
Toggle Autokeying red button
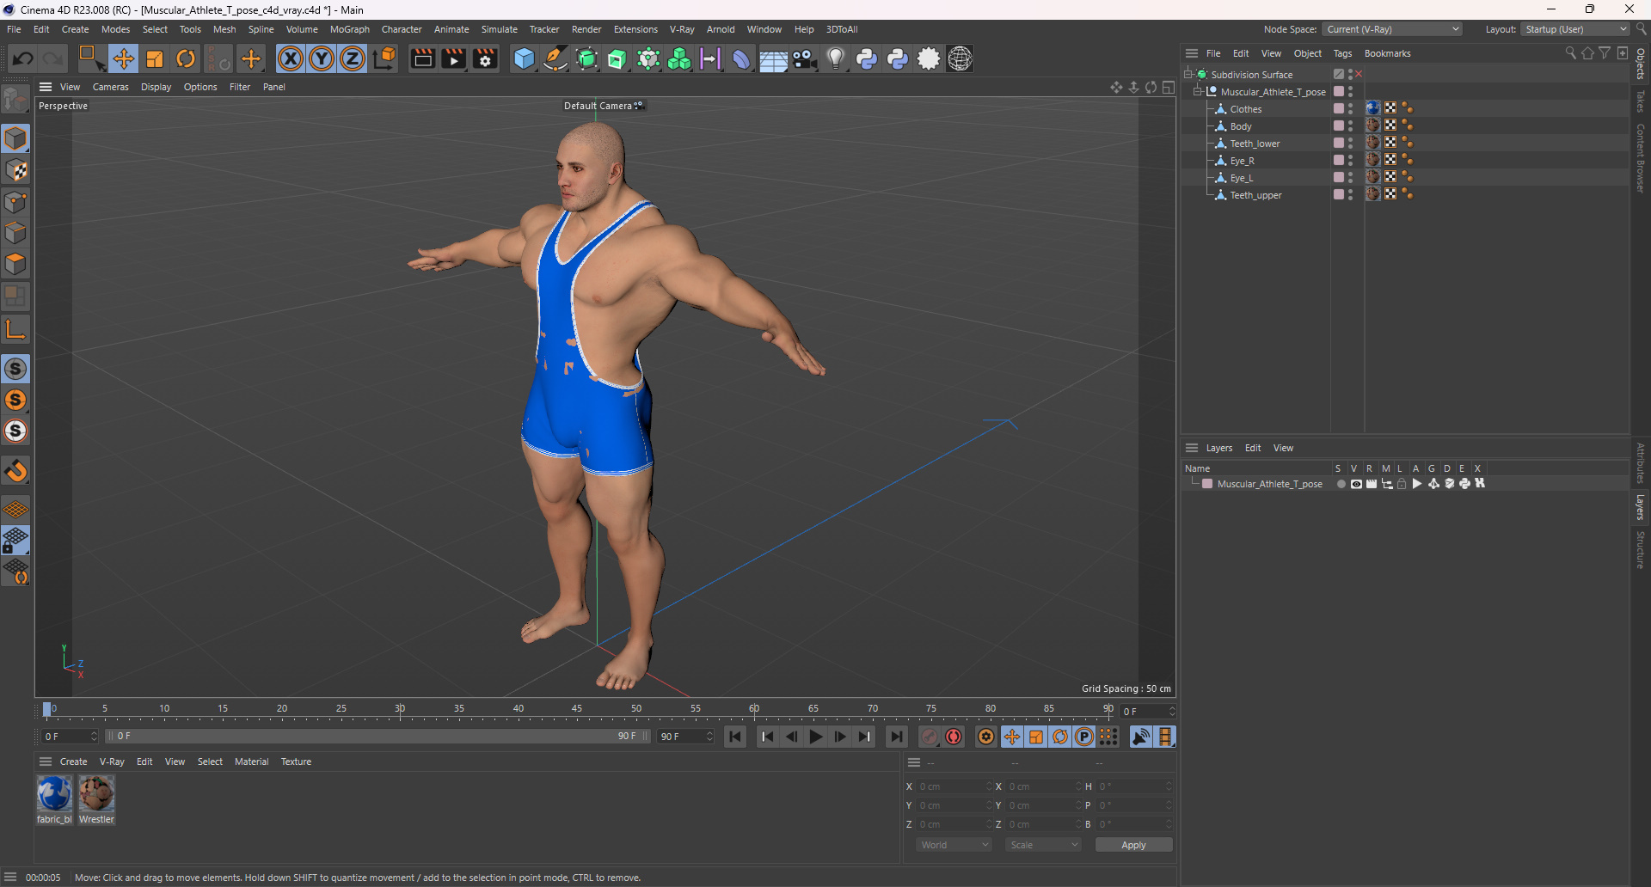click(x=954, y=737)
